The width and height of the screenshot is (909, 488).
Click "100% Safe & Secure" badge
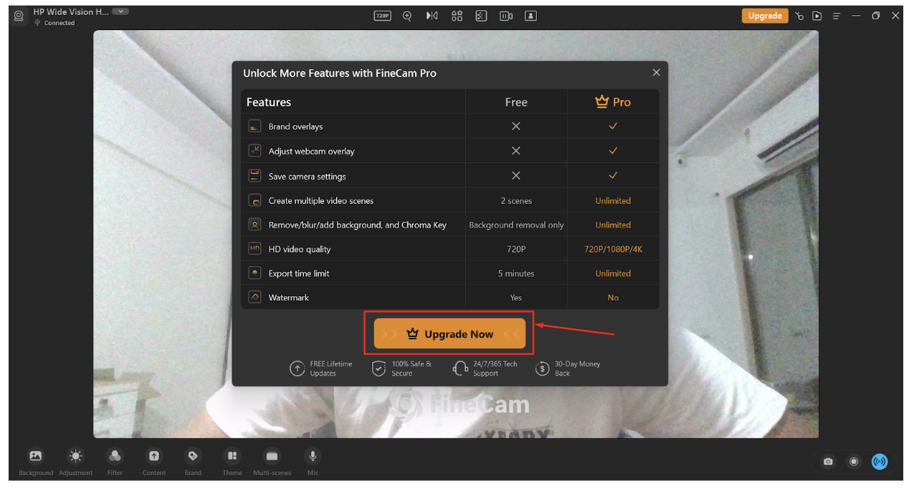pyautogui.click(x=401, y=369)
